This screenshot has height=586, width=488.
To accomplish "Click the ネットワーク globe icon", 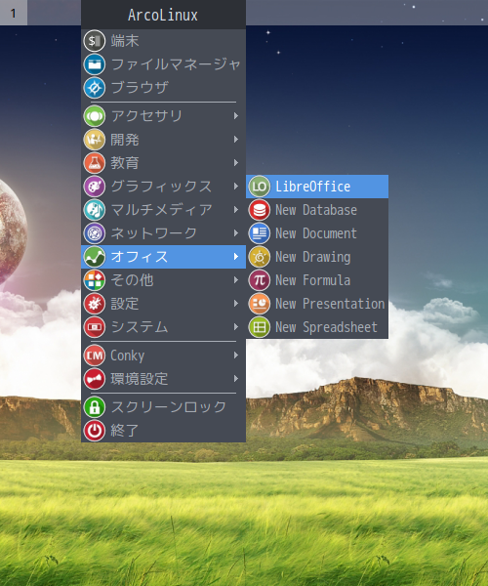I will [x=94, y=233].
